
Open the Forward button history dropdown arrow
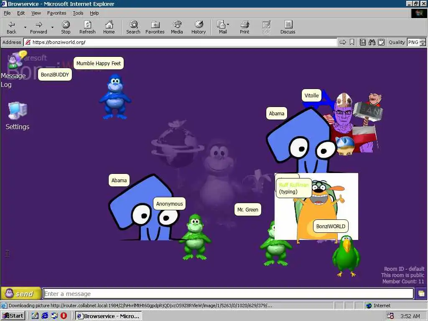pos(52,27)
